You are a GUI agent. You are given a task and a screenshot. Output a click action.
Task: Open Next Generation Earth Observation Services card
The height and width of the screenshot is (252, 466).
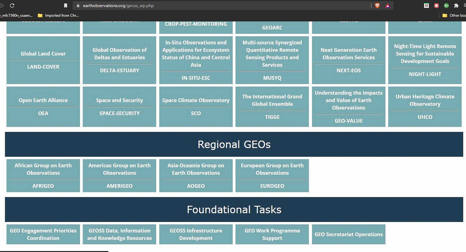[349, 60]
